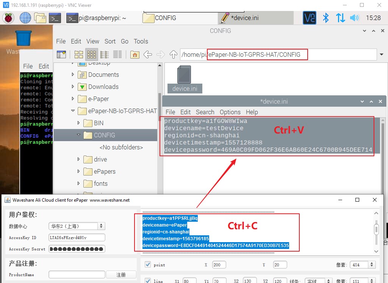
Task: Open terminal launcher in the taskbar
Action: pyautogui.click(x=55, y=18)
